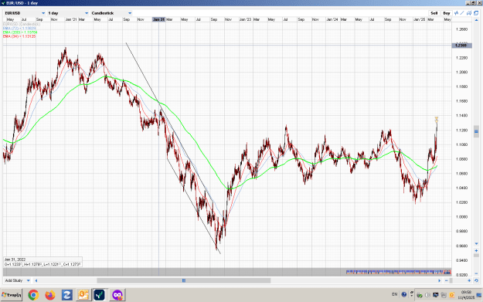Zoom out horizontally with bottom minus icon
The image size is (483, 302).
[x=447, y=280]
